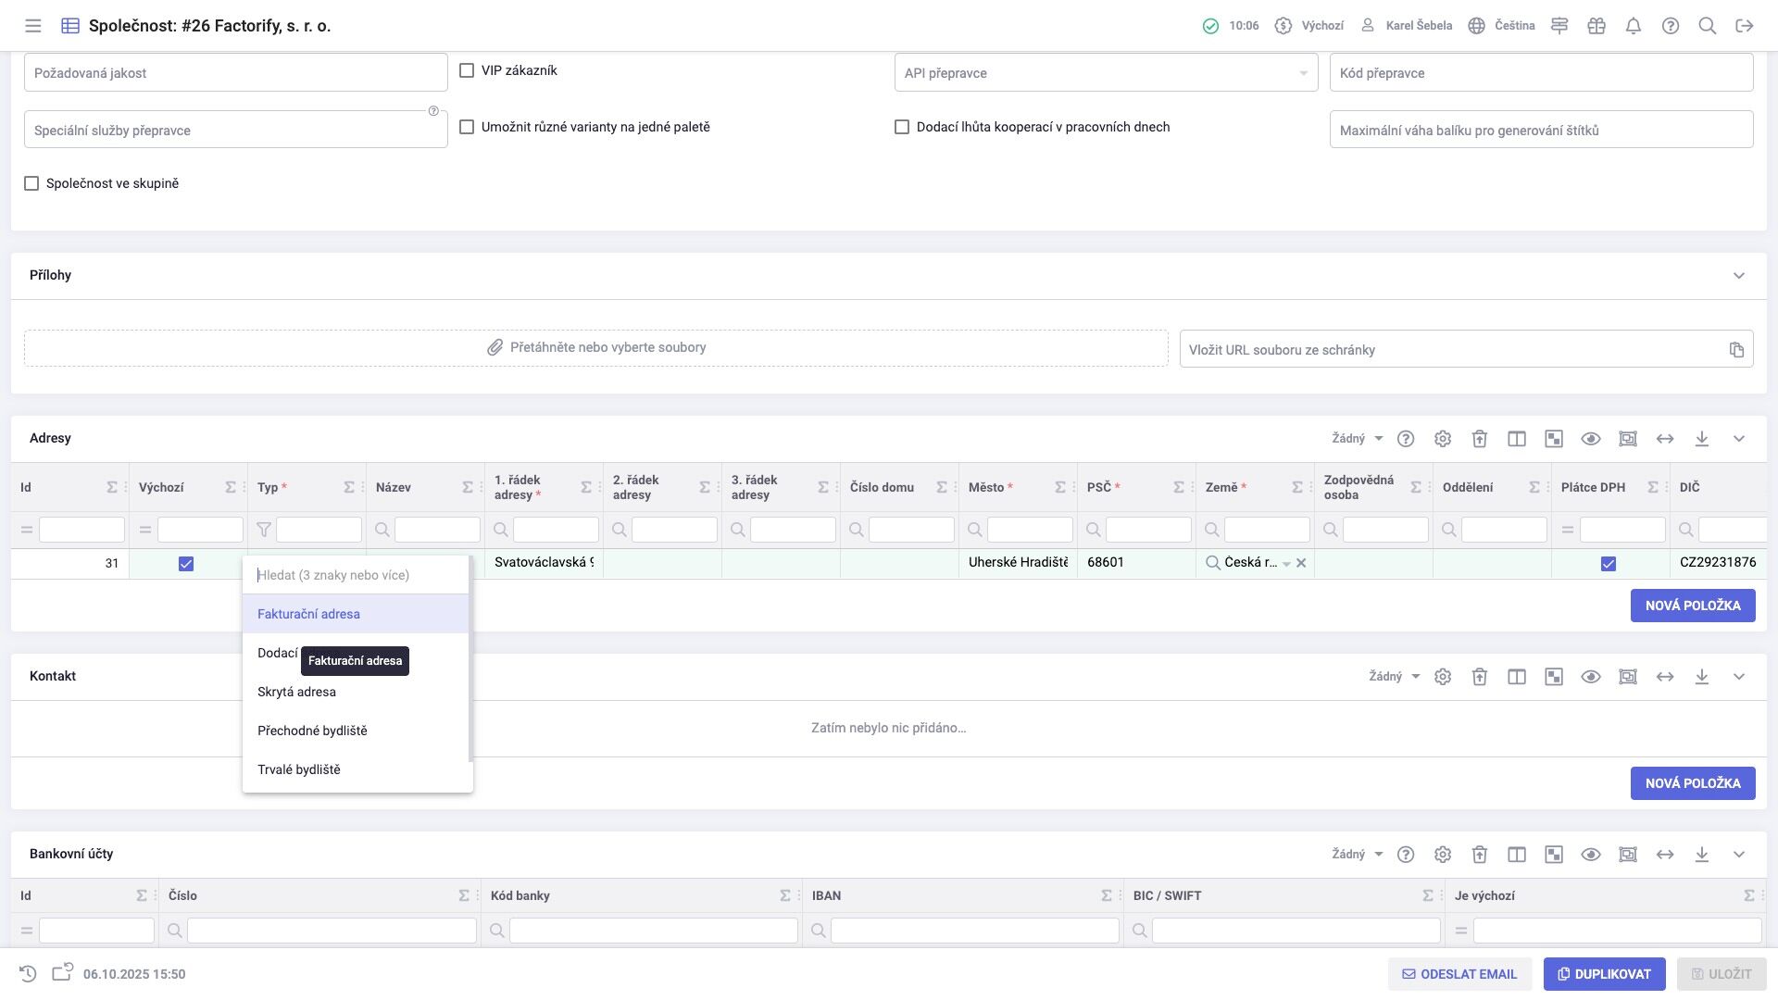Open Žádný dropdown in Bankovní účty
This screenshot has width=1778, height=1000.
tap(1357, 855)
